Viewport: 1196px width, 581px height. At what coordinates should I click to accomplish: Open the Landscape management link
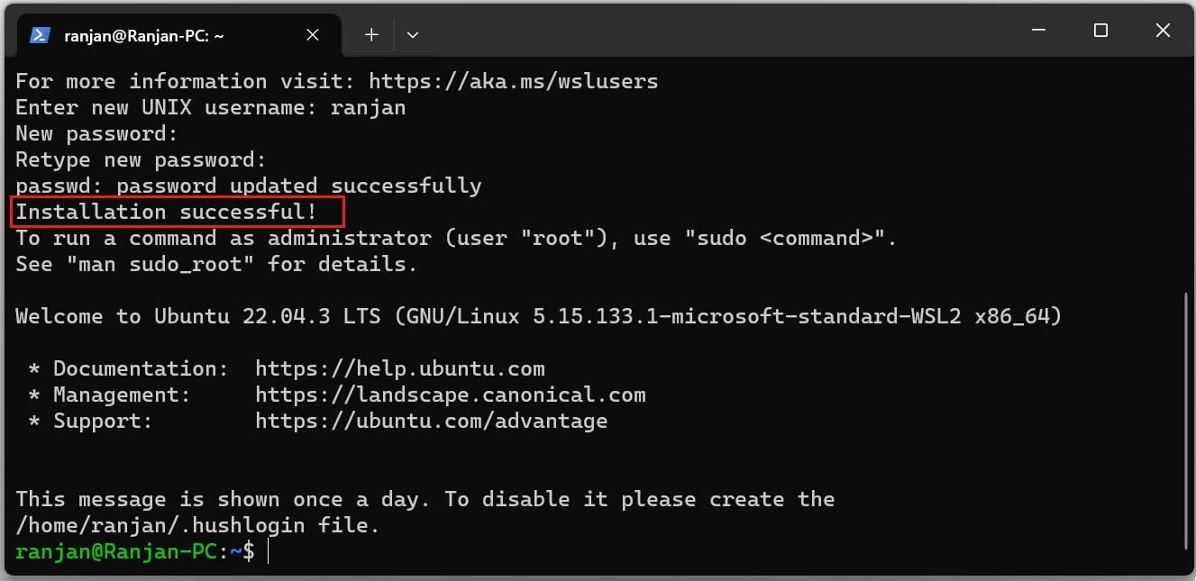[451, 394]
